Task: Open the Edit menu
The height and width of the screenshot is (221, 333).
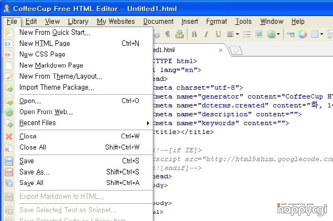Action: coord(31,22)
